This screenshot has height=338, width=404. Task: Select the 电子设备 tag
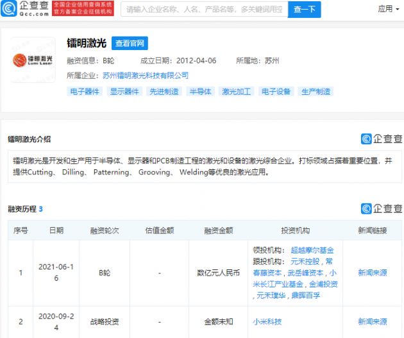(275, 92)
